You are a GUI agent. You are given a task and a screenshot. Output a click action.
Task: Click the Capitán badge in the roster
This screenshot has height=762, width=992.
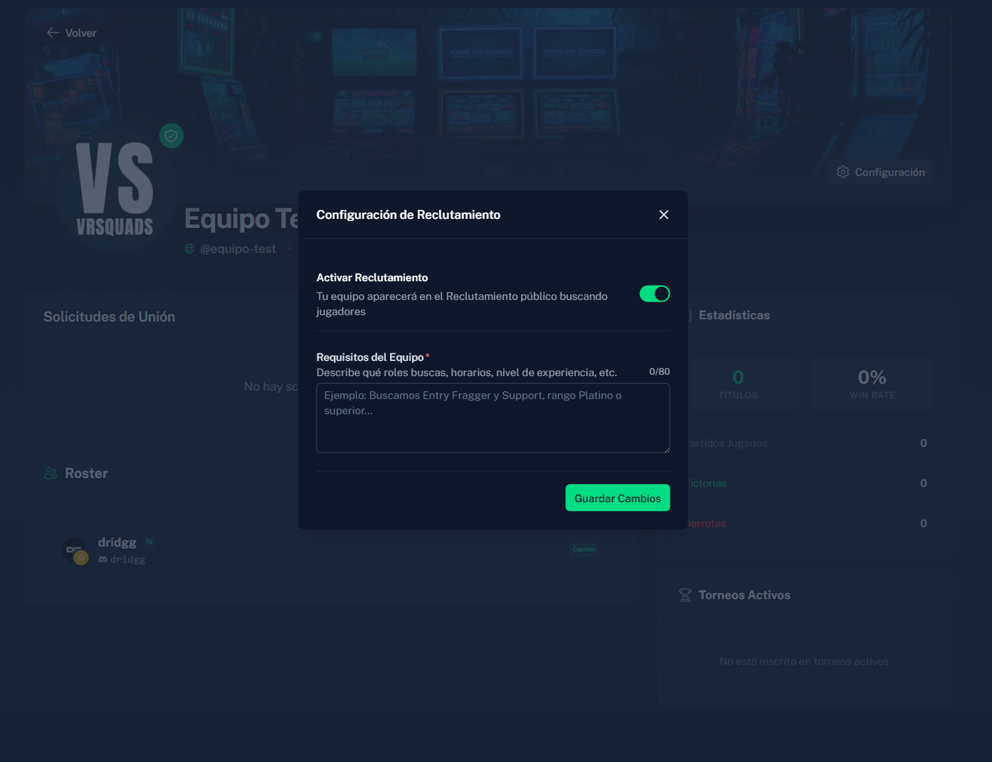click(x=583, y=549)
